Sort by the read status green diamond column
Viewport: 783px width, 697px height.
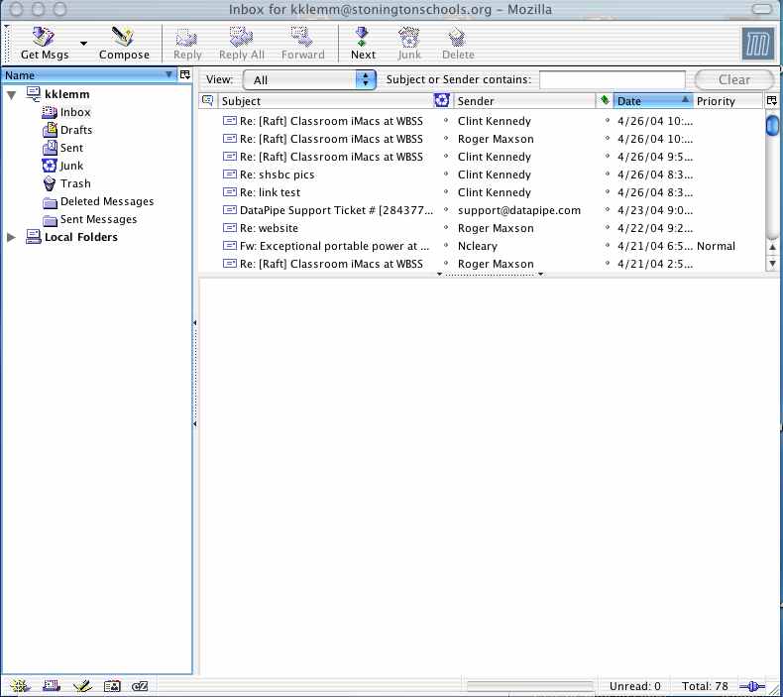pos(604,101)
